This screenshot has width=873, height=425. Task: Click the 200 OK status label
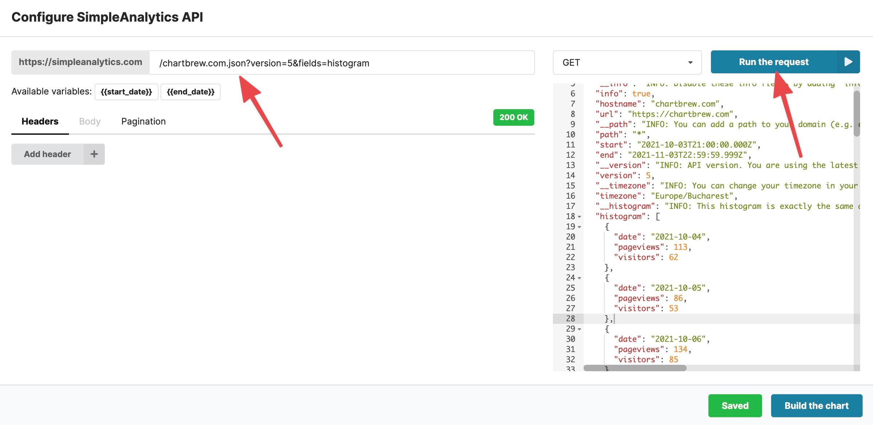pos(513,117)
